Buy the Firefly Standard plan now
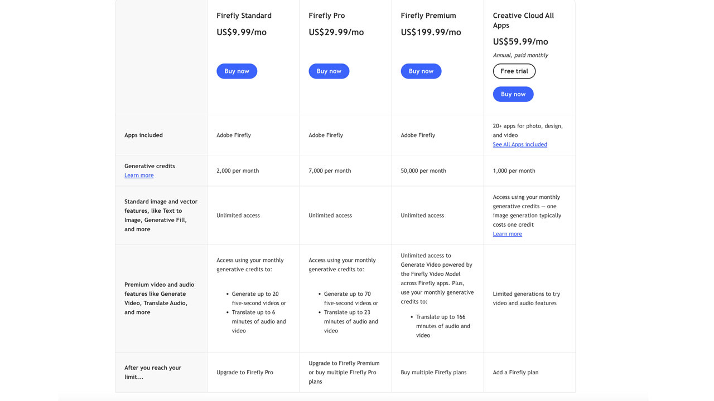 (237, 71)
